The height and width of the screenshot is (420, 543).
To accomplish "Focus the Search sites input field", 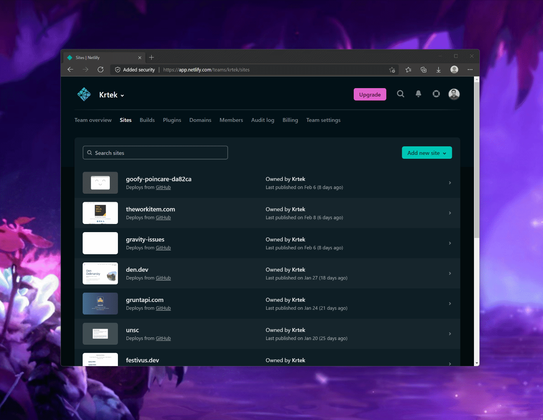I will click(x=155, y=153).
